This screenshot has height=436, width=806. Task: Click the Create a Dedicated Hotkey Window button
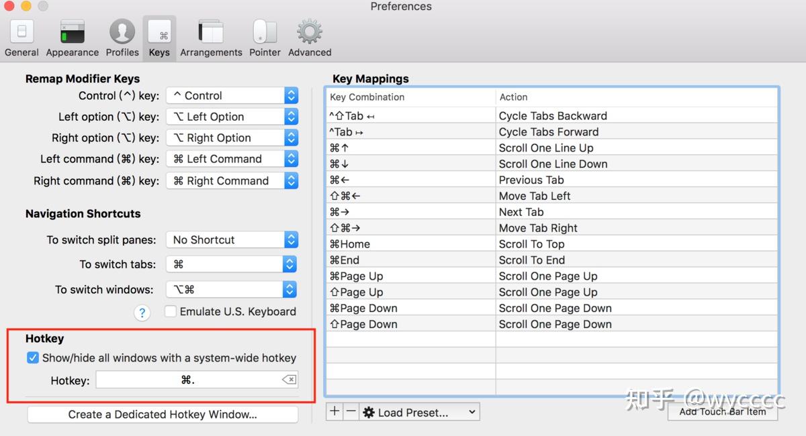click(x=163, y=415)
